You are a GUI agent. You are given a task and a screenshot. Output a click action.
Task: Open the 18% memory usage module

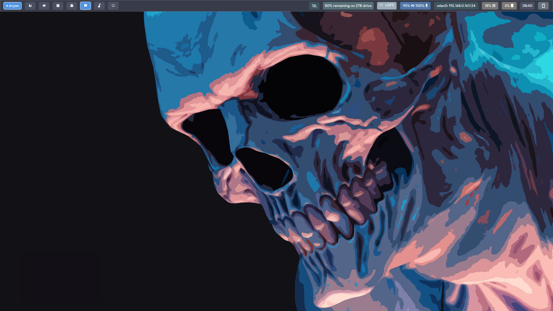(x=490, y=6)
